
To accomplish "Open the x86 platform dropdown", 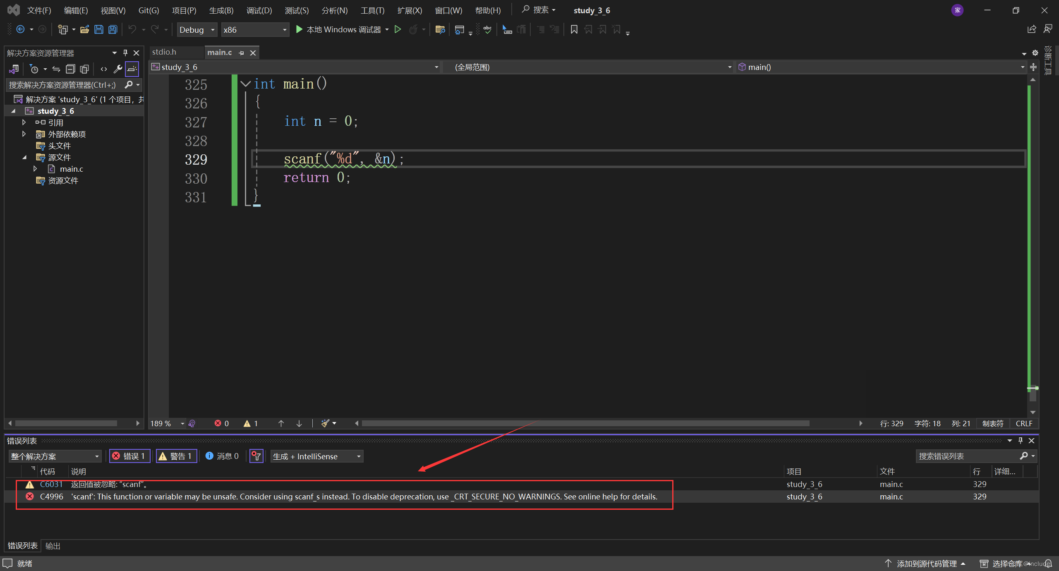I will [255, 30].
